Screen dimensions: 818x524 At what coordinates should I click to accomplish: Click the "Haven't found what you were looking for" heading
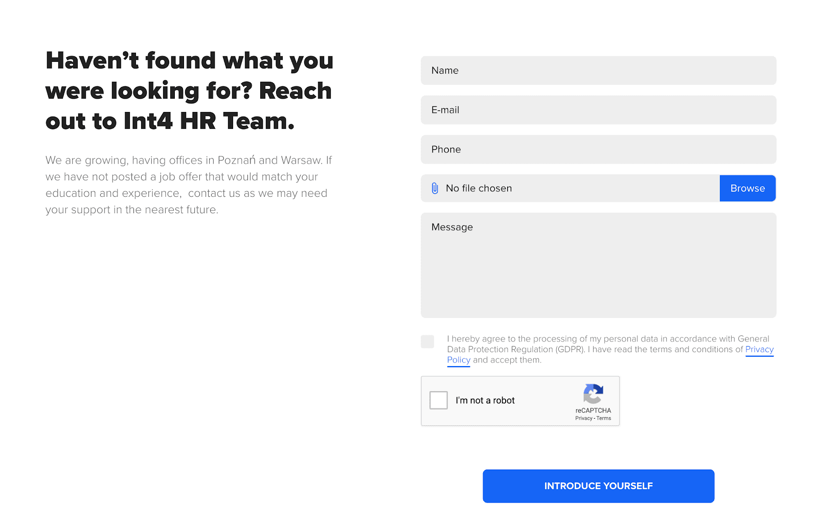189,91
